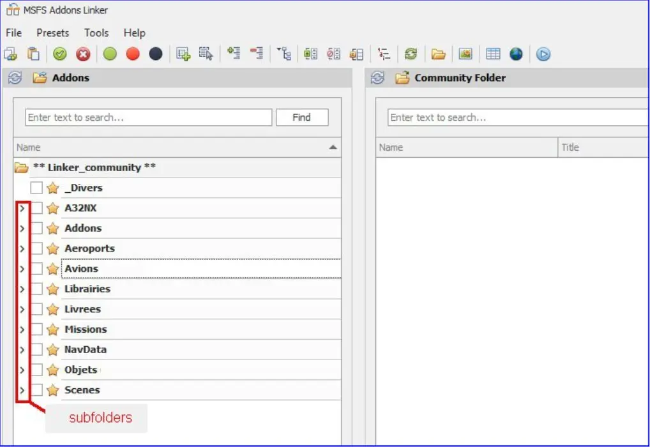
Task: Open the File menu
Action: click(x=13, y=33)
